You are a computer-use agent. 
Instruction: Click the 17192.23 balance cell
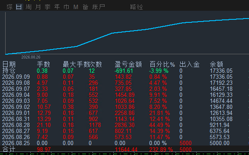coord(221,83)
